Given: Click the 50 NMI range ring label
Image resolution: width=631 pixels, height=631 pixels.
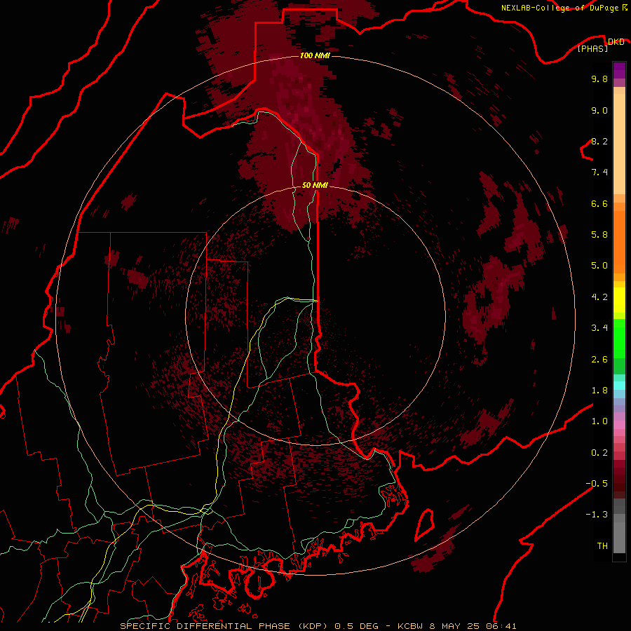Looking at the screenshot, I should click(x=315, y=185).
